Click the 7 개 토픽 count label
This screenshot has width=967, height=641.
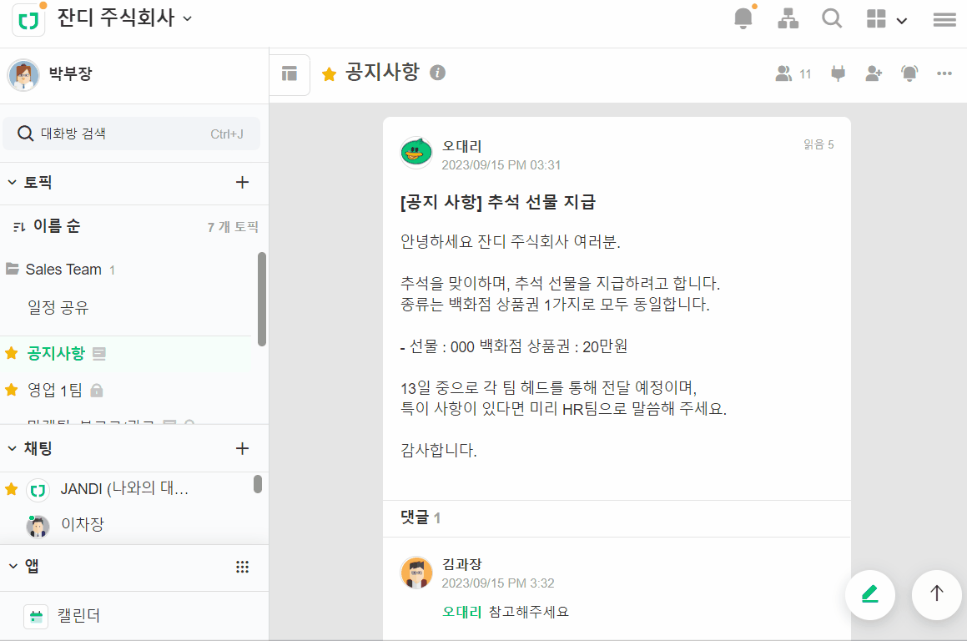tap(233, 227)
